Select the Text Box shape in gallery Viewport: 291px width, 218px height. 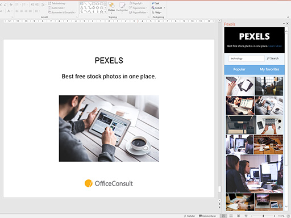pyautogui.click(x=81, y=3)
